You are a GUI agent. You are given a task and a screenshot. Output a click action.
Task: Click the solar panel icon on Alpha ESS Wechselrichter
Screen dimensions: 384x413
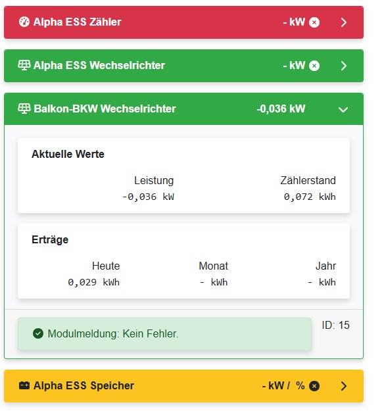point(24,65)
